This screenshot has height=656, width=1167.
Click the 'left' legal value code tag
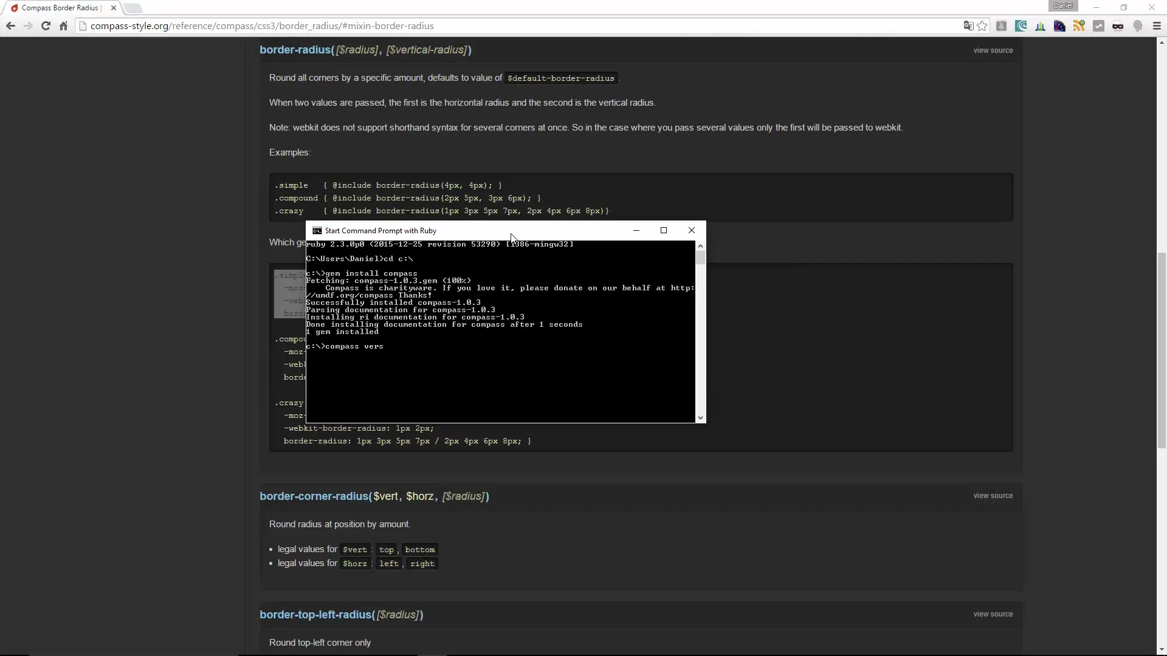tap(389, 564)
